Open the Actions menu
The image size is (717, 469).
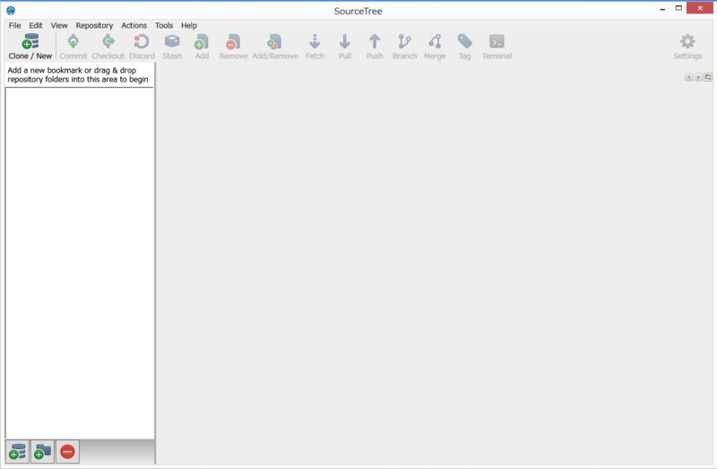click(x=134, y=26)
